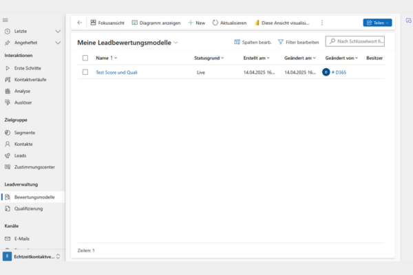Expand the Letzte section chevron

click(58, 32)
